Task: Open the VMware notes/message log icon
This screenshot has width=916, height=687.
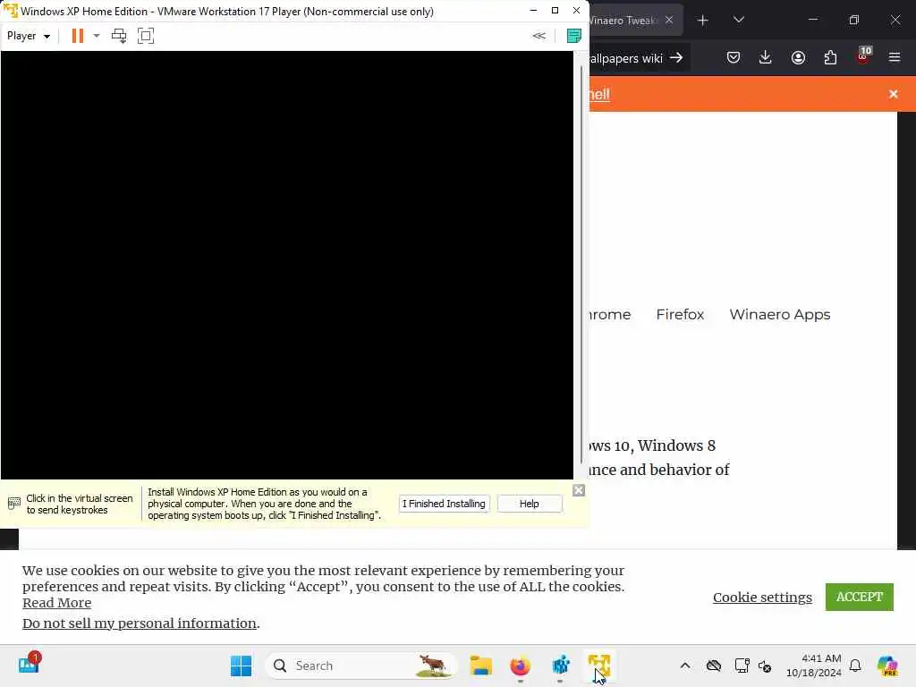Action: tap(573, 36)
